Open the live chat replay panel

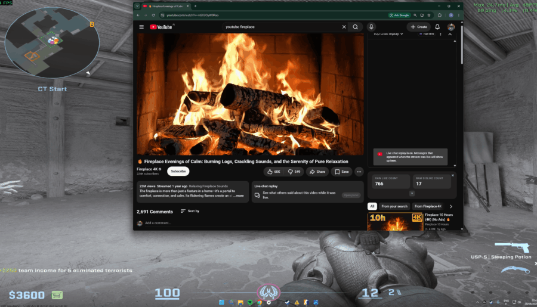click(x=351, y=195)
